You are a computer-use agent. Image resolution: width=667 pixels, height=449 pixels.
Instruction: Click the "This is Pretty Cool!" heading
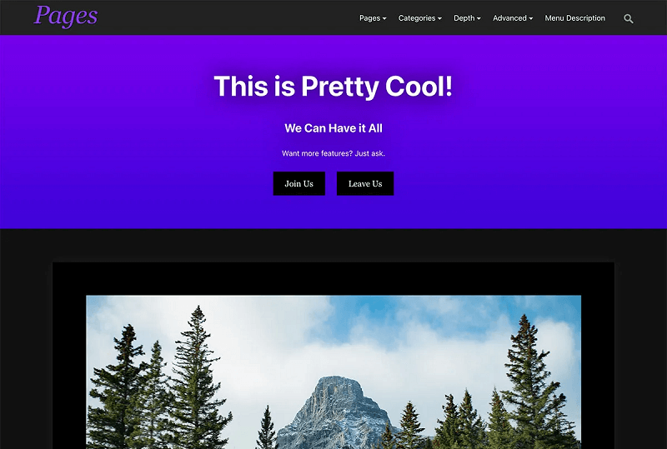pyautogui.click(x=333, y=87)
